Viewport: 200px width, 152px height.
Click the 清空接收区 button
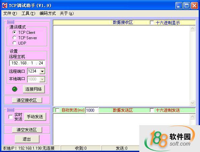tap(27, 100)
